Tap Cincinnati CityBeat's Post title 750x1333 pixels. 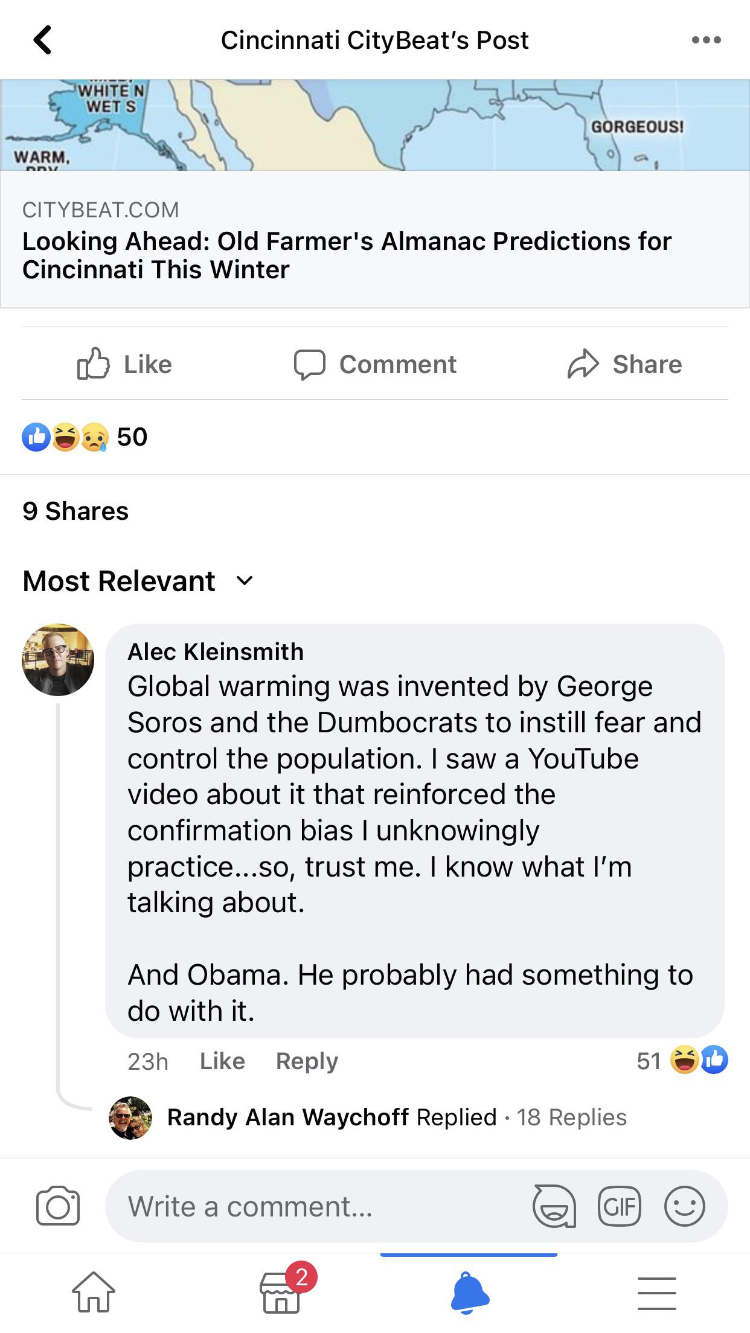click(375, 40)
